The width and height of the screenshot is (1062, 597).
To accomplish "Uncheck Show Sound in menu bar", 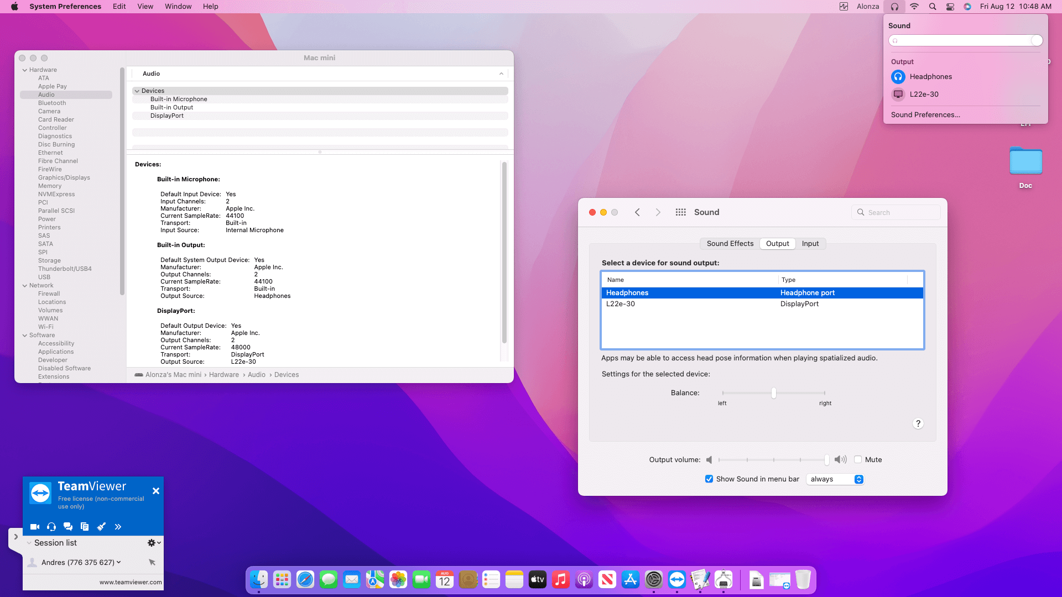I will [709, 479].
